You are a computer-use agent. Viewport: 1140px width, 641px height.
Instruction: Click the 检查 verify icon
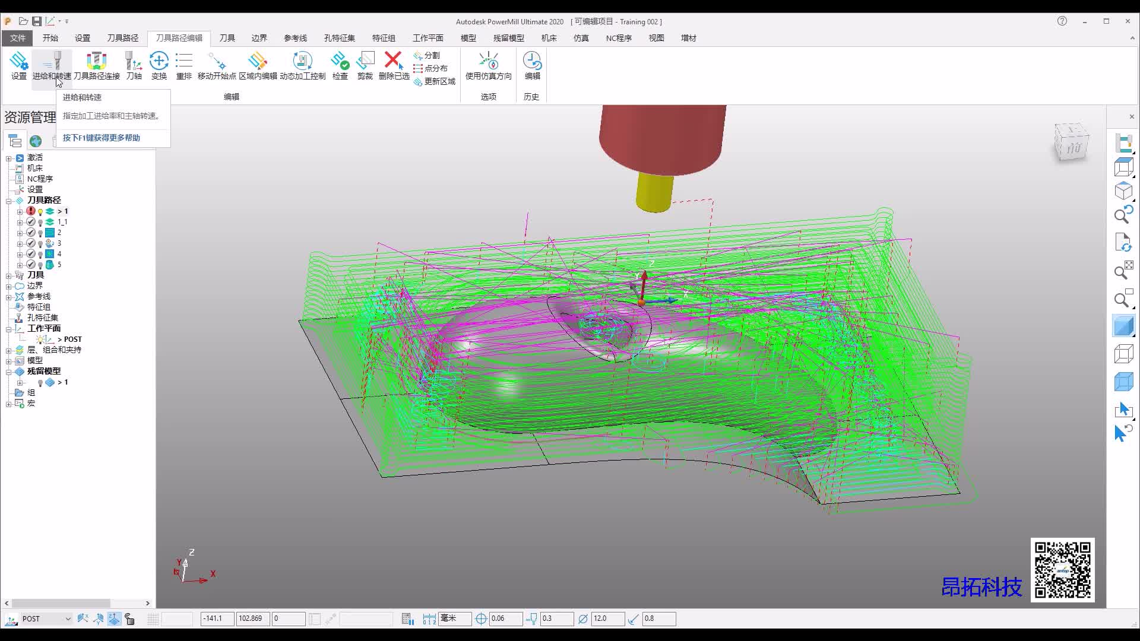[x=340, y=65]
